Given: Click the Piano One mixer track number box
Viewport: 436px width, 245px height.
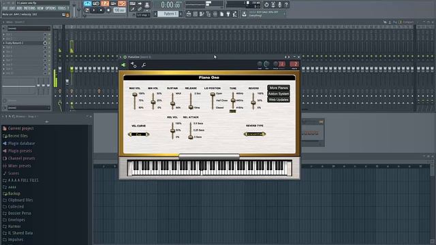Looking at the screenshot, I should pyautogui.click(x=294, y=65).
